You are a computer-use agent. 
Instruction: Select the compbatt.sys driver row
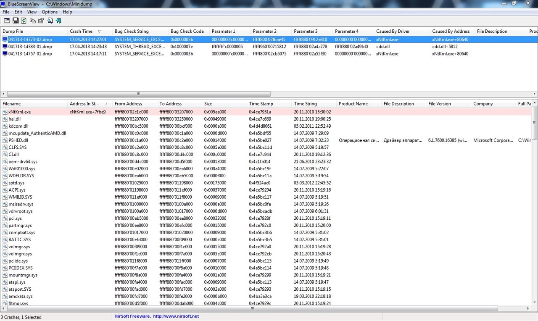coord(266,233)
